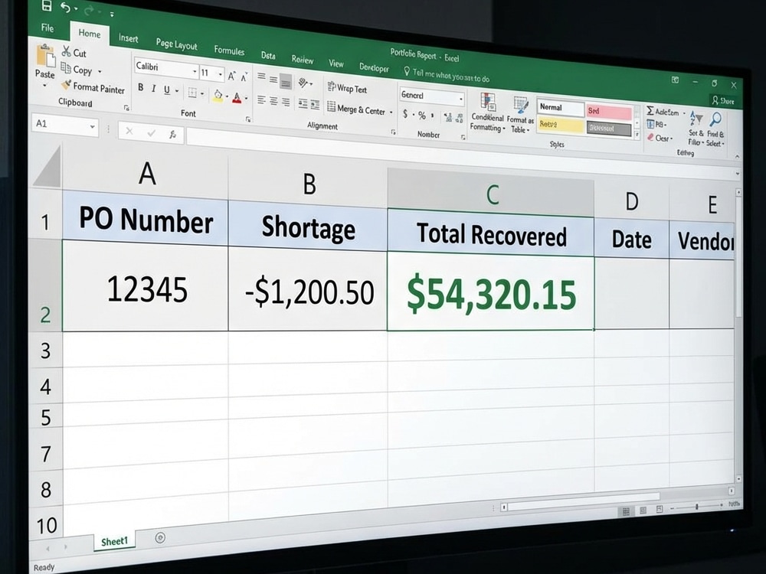
Task: Click the Clear eraser icon
Action: (650, 137)
